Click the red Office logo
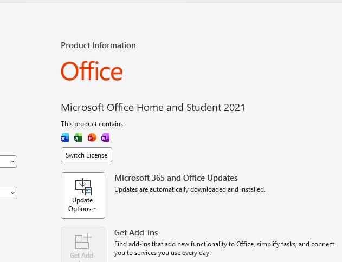 92,71
